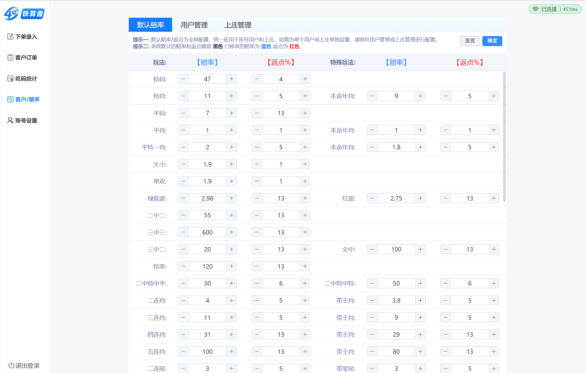586x373 pixels.
Task: Click the 重置 button
Action: click(470, 41)
